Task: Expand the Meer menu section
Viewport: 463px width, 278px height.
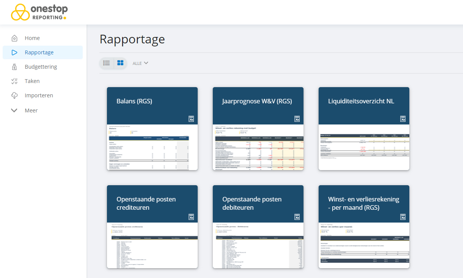Action: pos(31,111)
